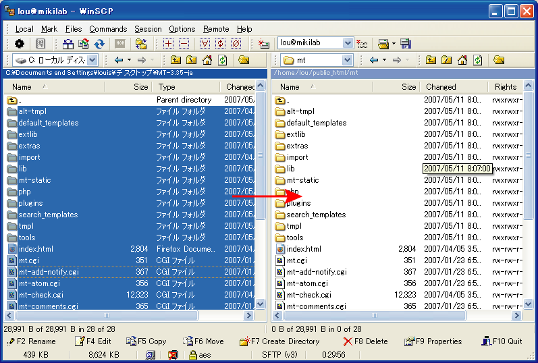Click the aes lock icon in the status bar

click(193, 355)
